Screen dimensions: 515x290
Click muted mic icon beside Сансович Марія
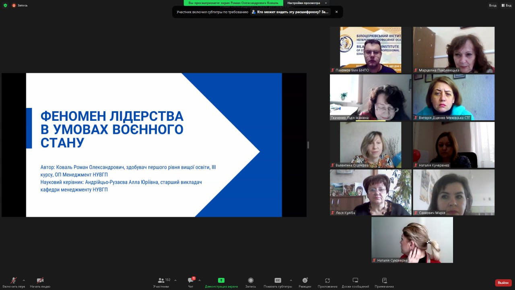coord(416,213)
